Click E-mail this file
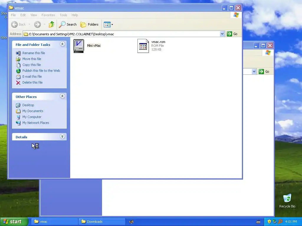The image size is (302, 226). (32, 77)
